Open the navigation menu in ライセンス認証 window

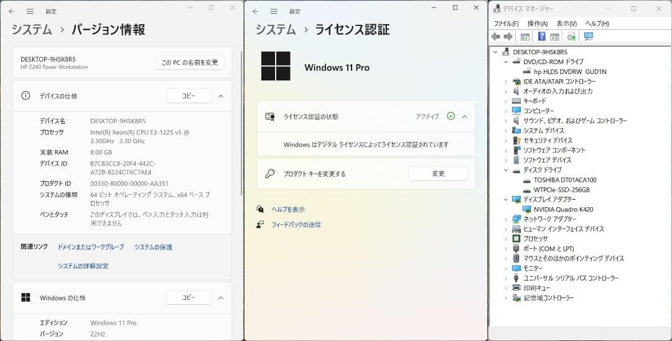(x=274, y=12)
